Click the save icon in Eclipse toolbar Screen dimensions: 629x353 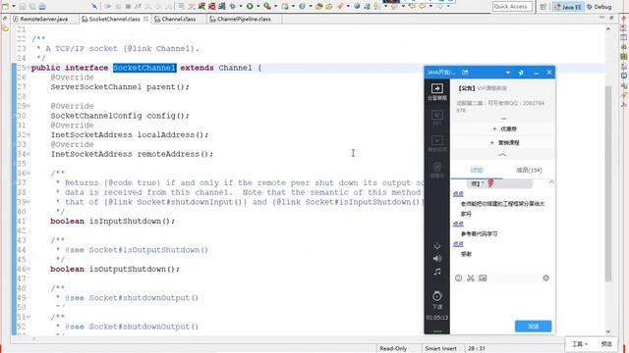point(23,6)
